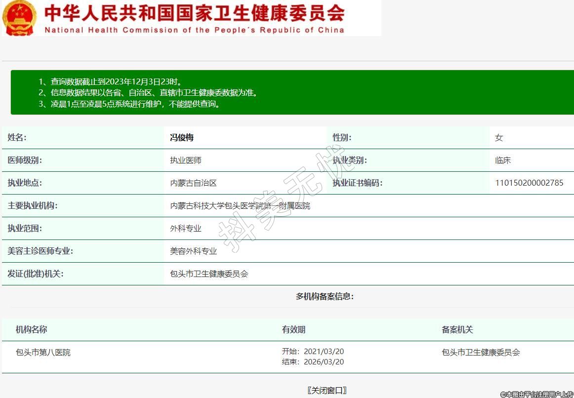
Task: Click the 关闭窗口 link
Action: (327, 390)
